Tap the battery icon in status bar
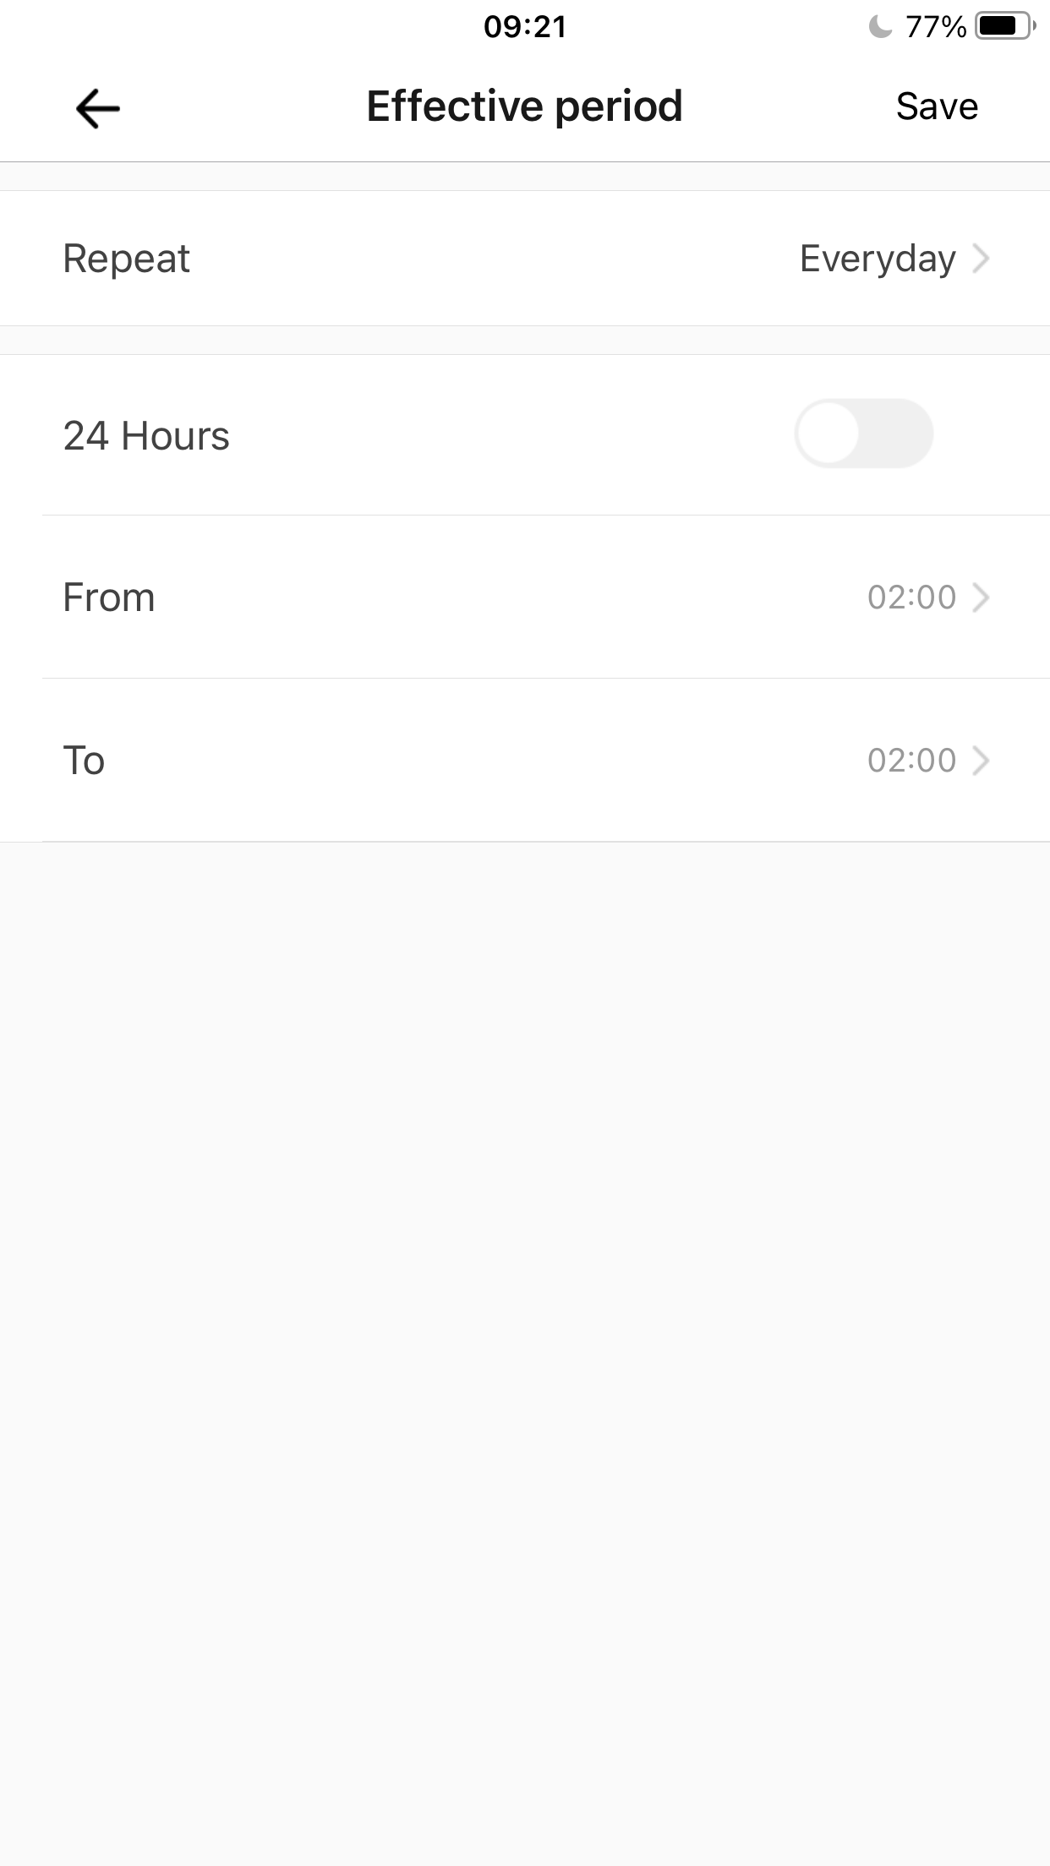 point(1004,27)
